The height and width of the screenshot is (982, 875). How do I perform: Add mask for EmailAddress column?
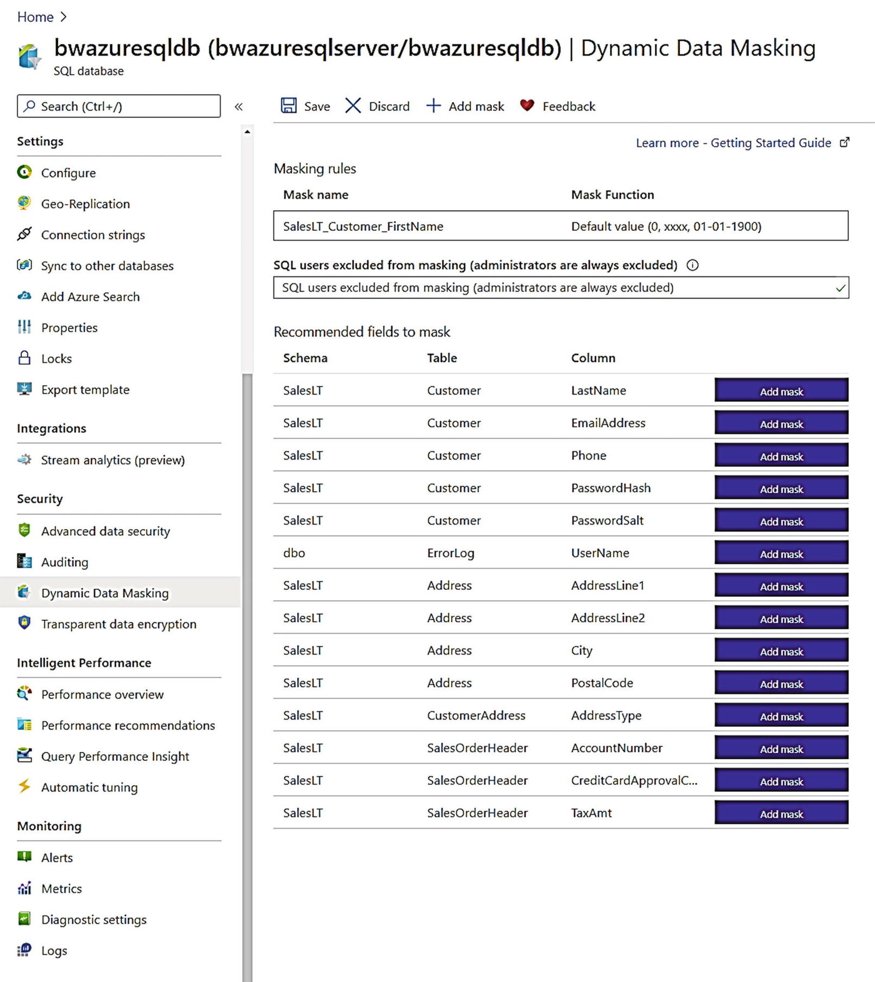pyautogui.click(x=781, y=423)
